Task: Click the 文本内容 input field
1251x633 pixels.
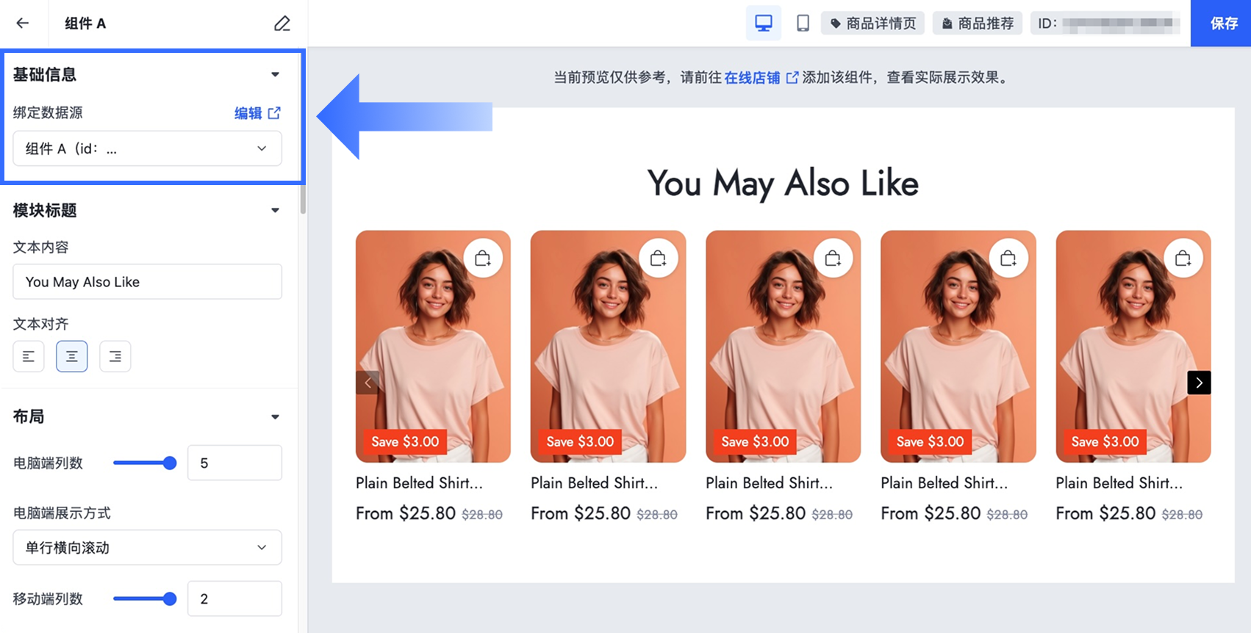Action: [x=147, y=281]
